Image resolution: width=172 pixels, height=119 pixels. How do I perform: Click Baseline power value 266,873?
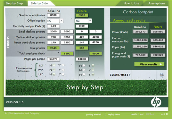click(140, 32)
